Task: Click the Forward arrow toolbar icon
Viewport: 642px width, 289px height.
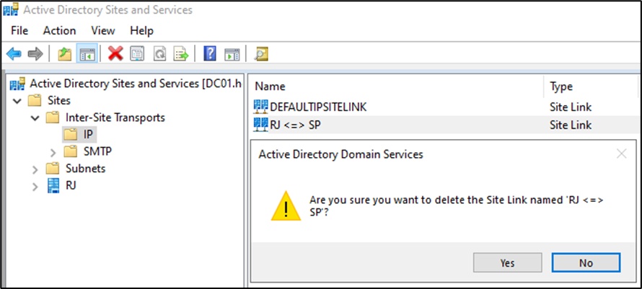Action: [x=34, y=53]
